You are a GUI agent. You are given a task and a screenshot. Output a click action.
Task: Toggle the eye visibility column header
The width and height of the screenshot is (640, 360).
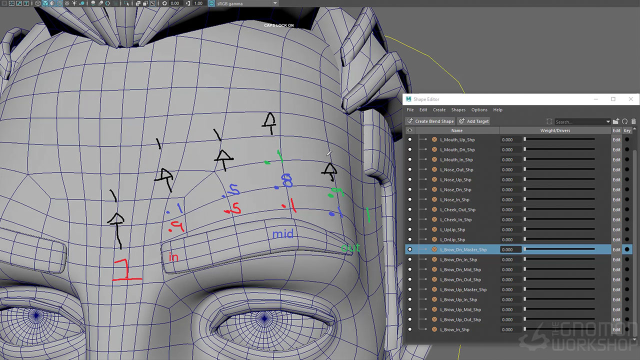410,130
